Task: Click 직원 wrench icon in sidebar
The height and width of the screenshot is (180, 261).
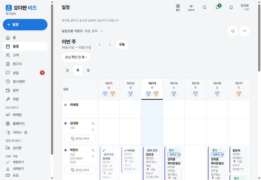Action: click(8, 99)
